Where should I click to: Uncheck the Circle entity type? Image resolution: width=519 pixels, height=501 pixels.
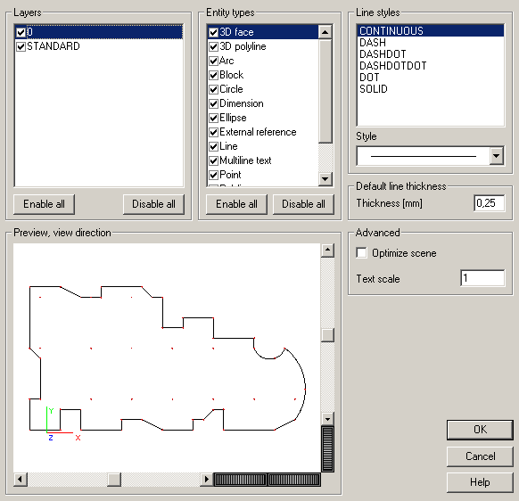(213, 89)
